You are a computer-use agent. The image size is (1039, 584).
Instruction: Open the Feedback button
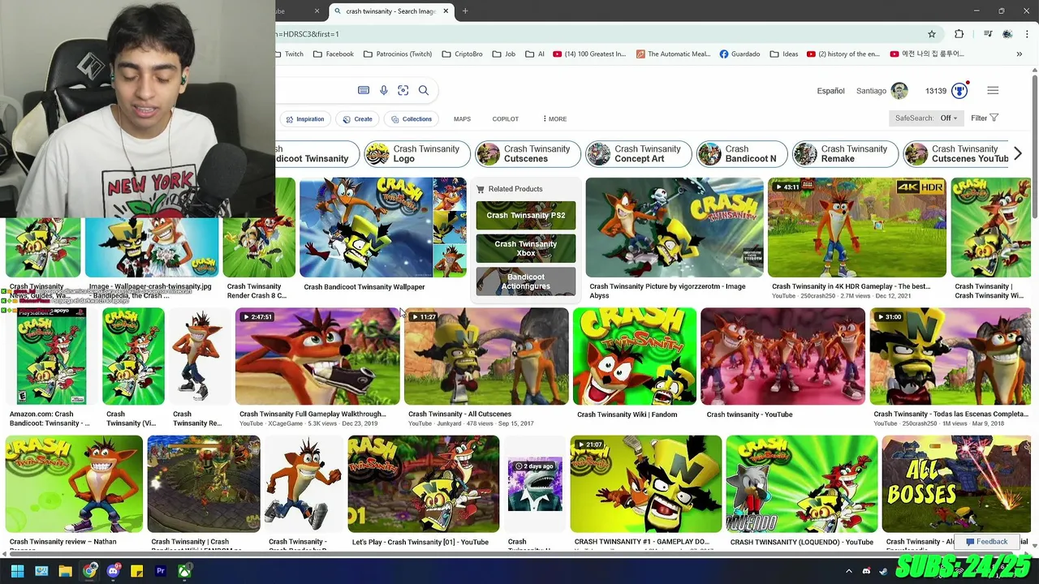[985, 542]
